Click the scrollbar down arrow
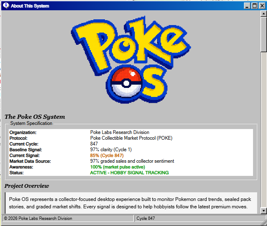267x226 pixels. click(x=264, y=211)
